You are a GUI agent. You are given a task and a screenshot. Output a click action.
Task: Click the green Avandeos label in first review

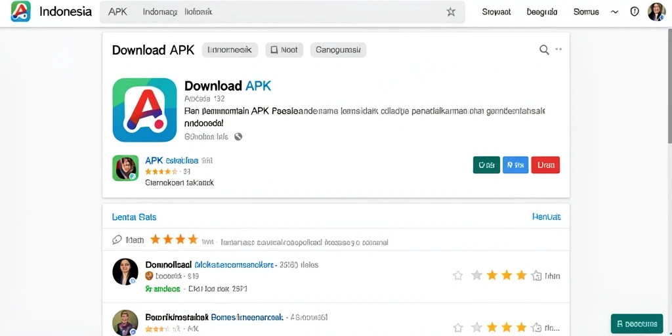(x=163, y=289)
